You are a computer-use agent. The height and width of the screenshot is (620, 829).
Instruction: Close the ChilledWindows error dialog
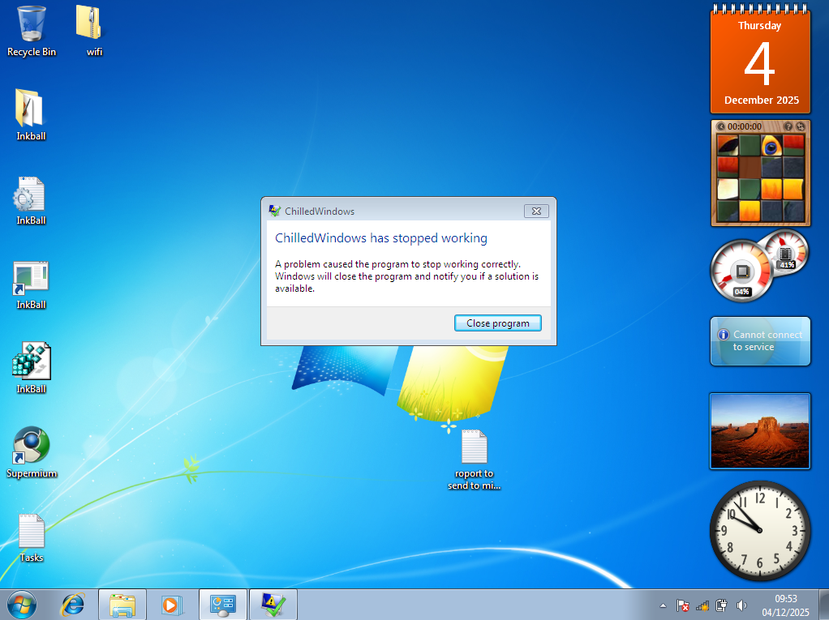[x=536, y=212]
